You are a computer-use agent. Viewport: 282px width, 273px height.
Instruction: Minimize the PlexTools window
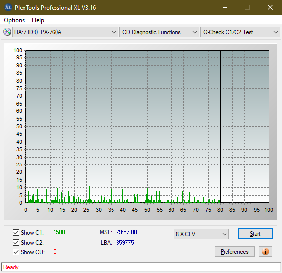tap(225, 7)
